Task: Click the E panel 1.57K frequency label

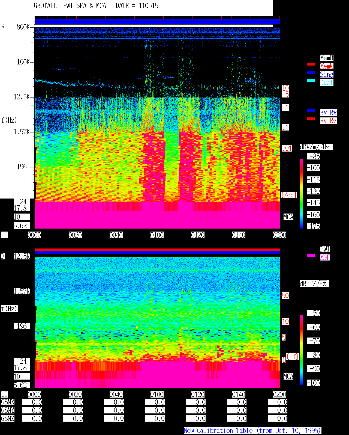Action: tap(22, 132)
